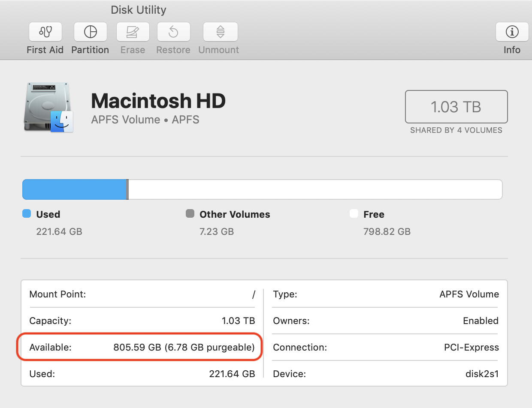The image size is (532, 408).
Task: Click the Owners label
Action: [x=291, y=321]
